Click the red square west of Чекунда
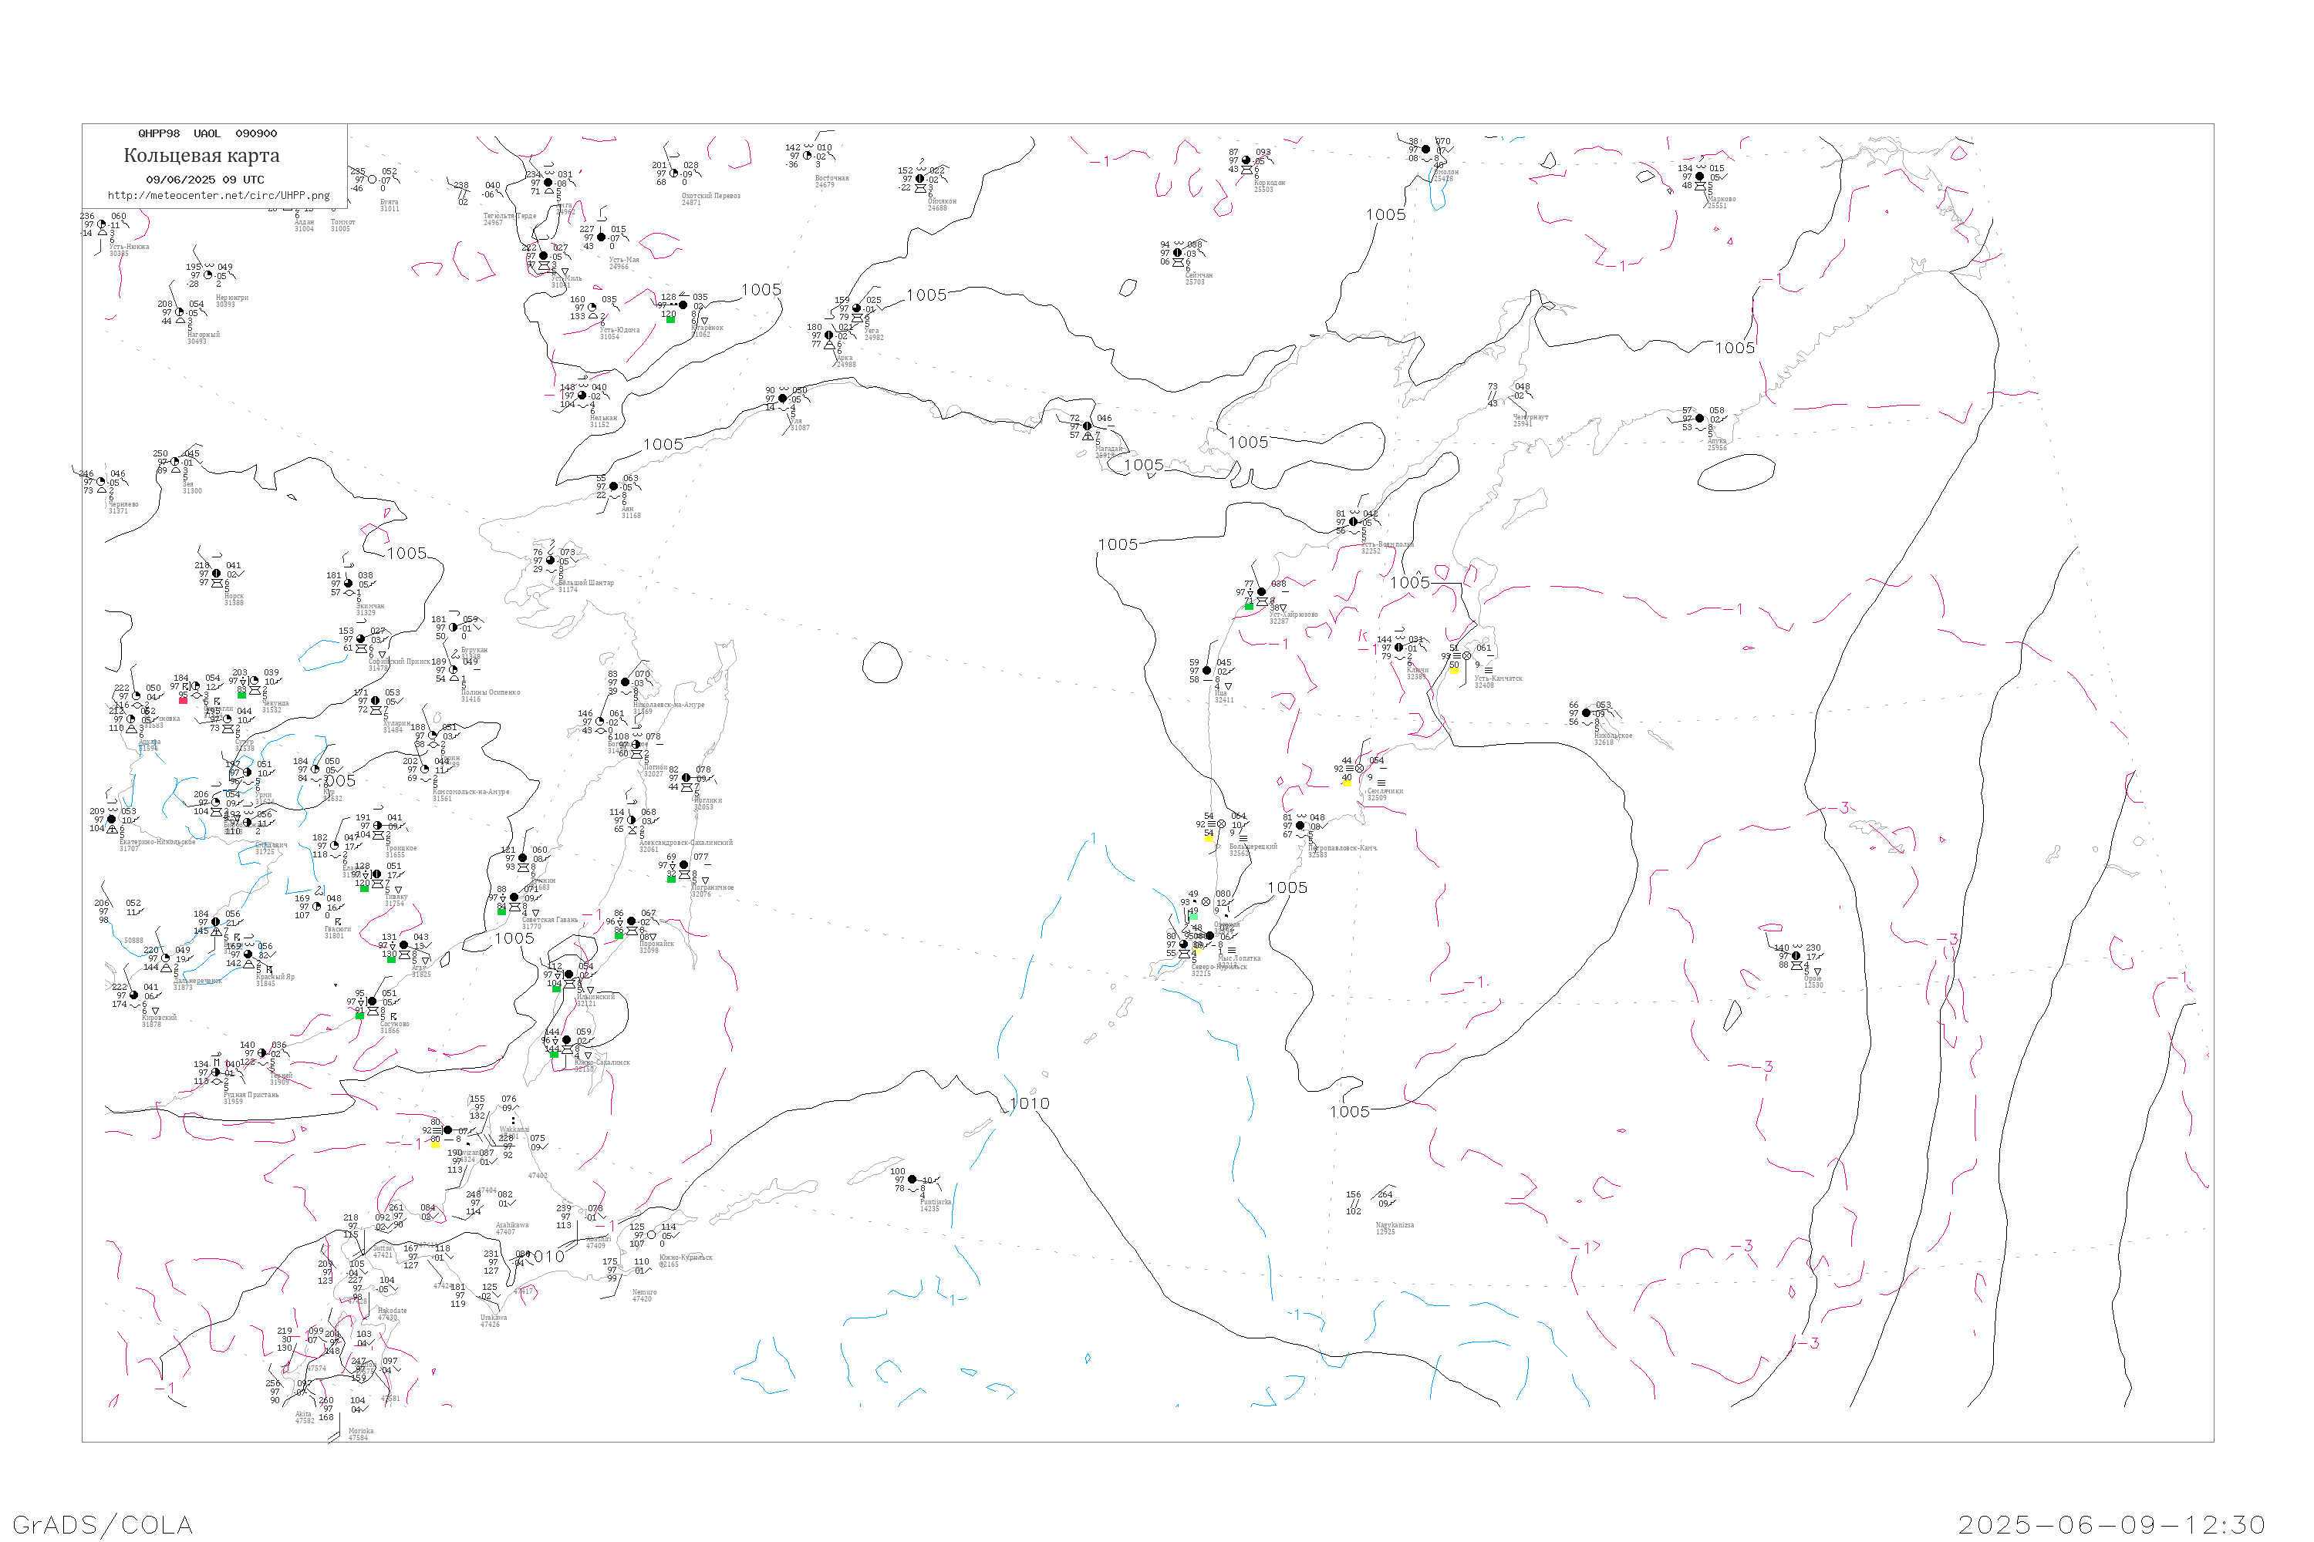The image size is (2314, 1542). click(183, 700)
